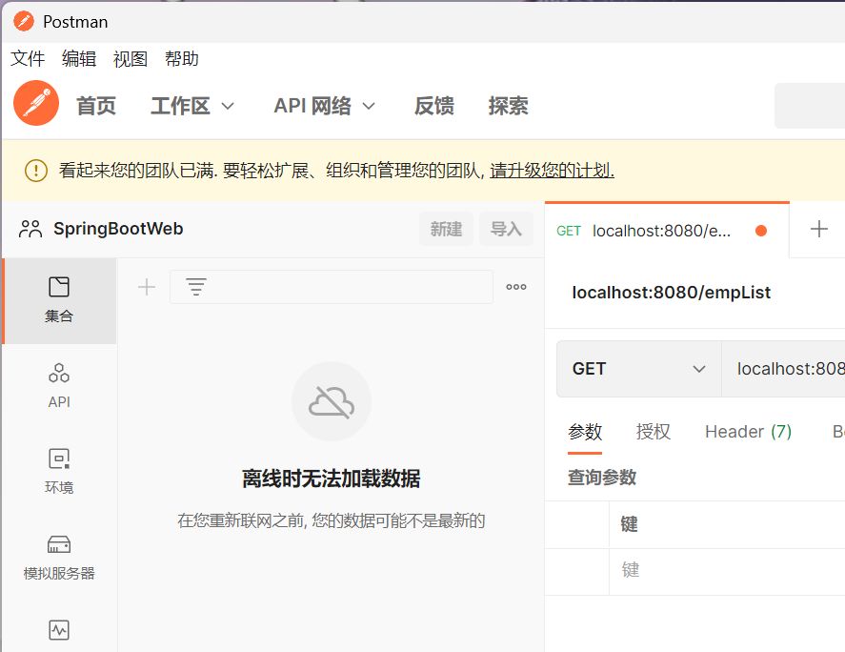Click the team workspace people icon
This screenshot has height=652, width=845.
[x=30, y=229]
